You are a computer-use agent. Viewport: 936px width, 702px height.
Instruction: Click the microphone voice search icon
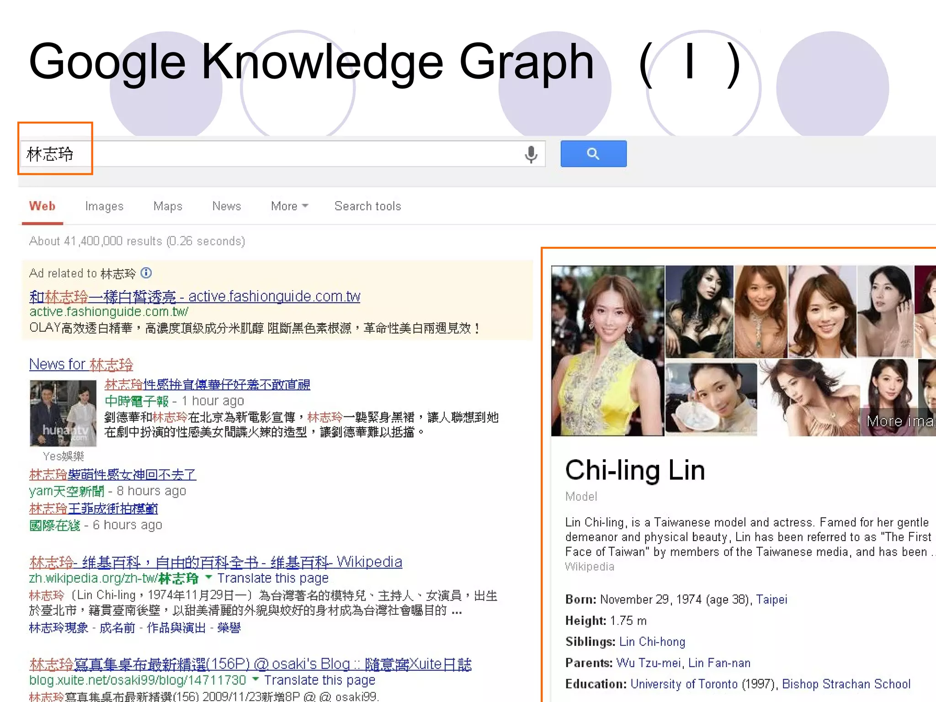531,154
